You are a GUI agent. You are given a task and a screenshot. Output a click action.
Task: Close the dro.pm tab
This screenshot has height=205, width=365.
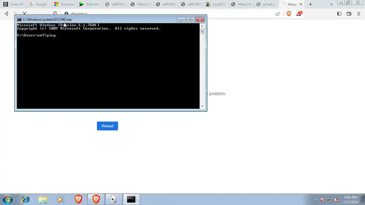point(301,4)
